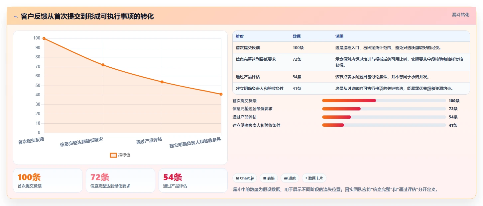Click the x-axis label 信息完整达到最低要求
483x206 pixels.
point(82,142)
